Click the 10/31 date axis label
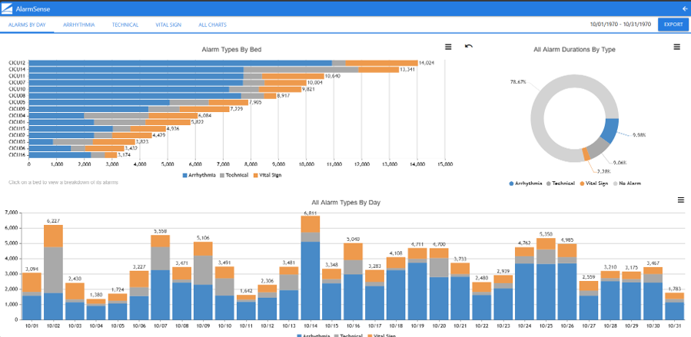 (x=674, y=326)
